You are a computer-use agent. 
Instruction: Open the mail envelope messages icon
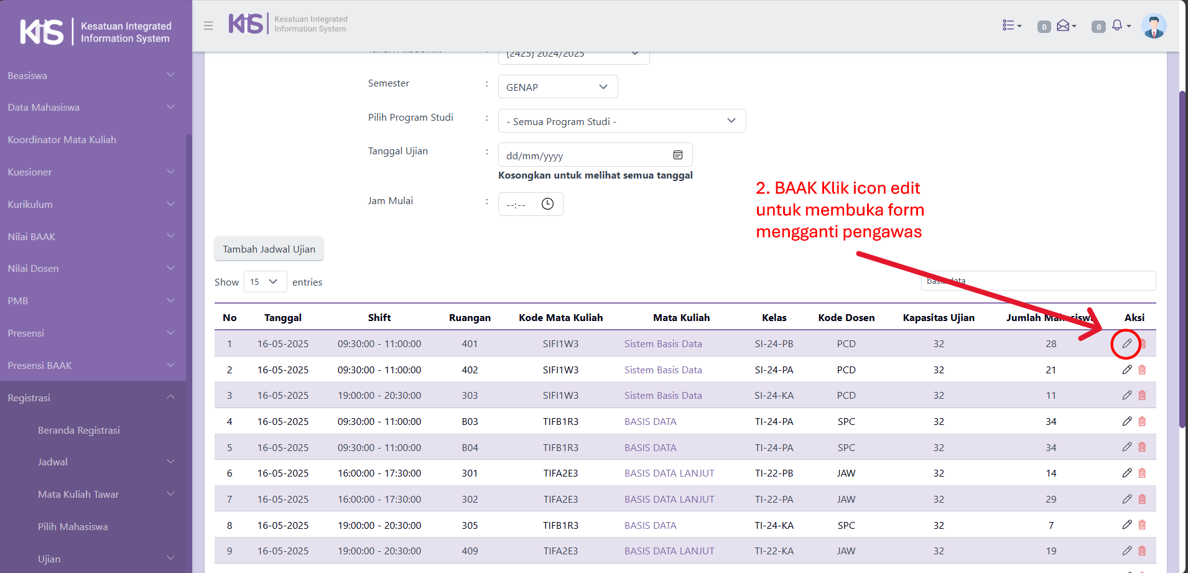(1063, 26)
